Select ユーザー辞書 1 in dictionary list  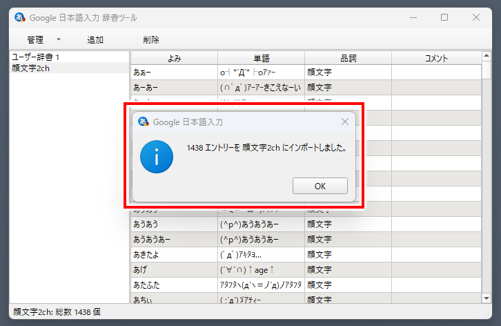pos(69,57)
